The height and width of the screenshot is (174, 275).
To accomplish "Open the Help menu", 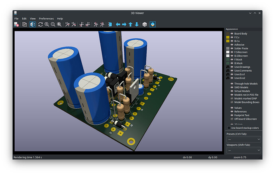I will pyautogui.click(x=60, y=19).
